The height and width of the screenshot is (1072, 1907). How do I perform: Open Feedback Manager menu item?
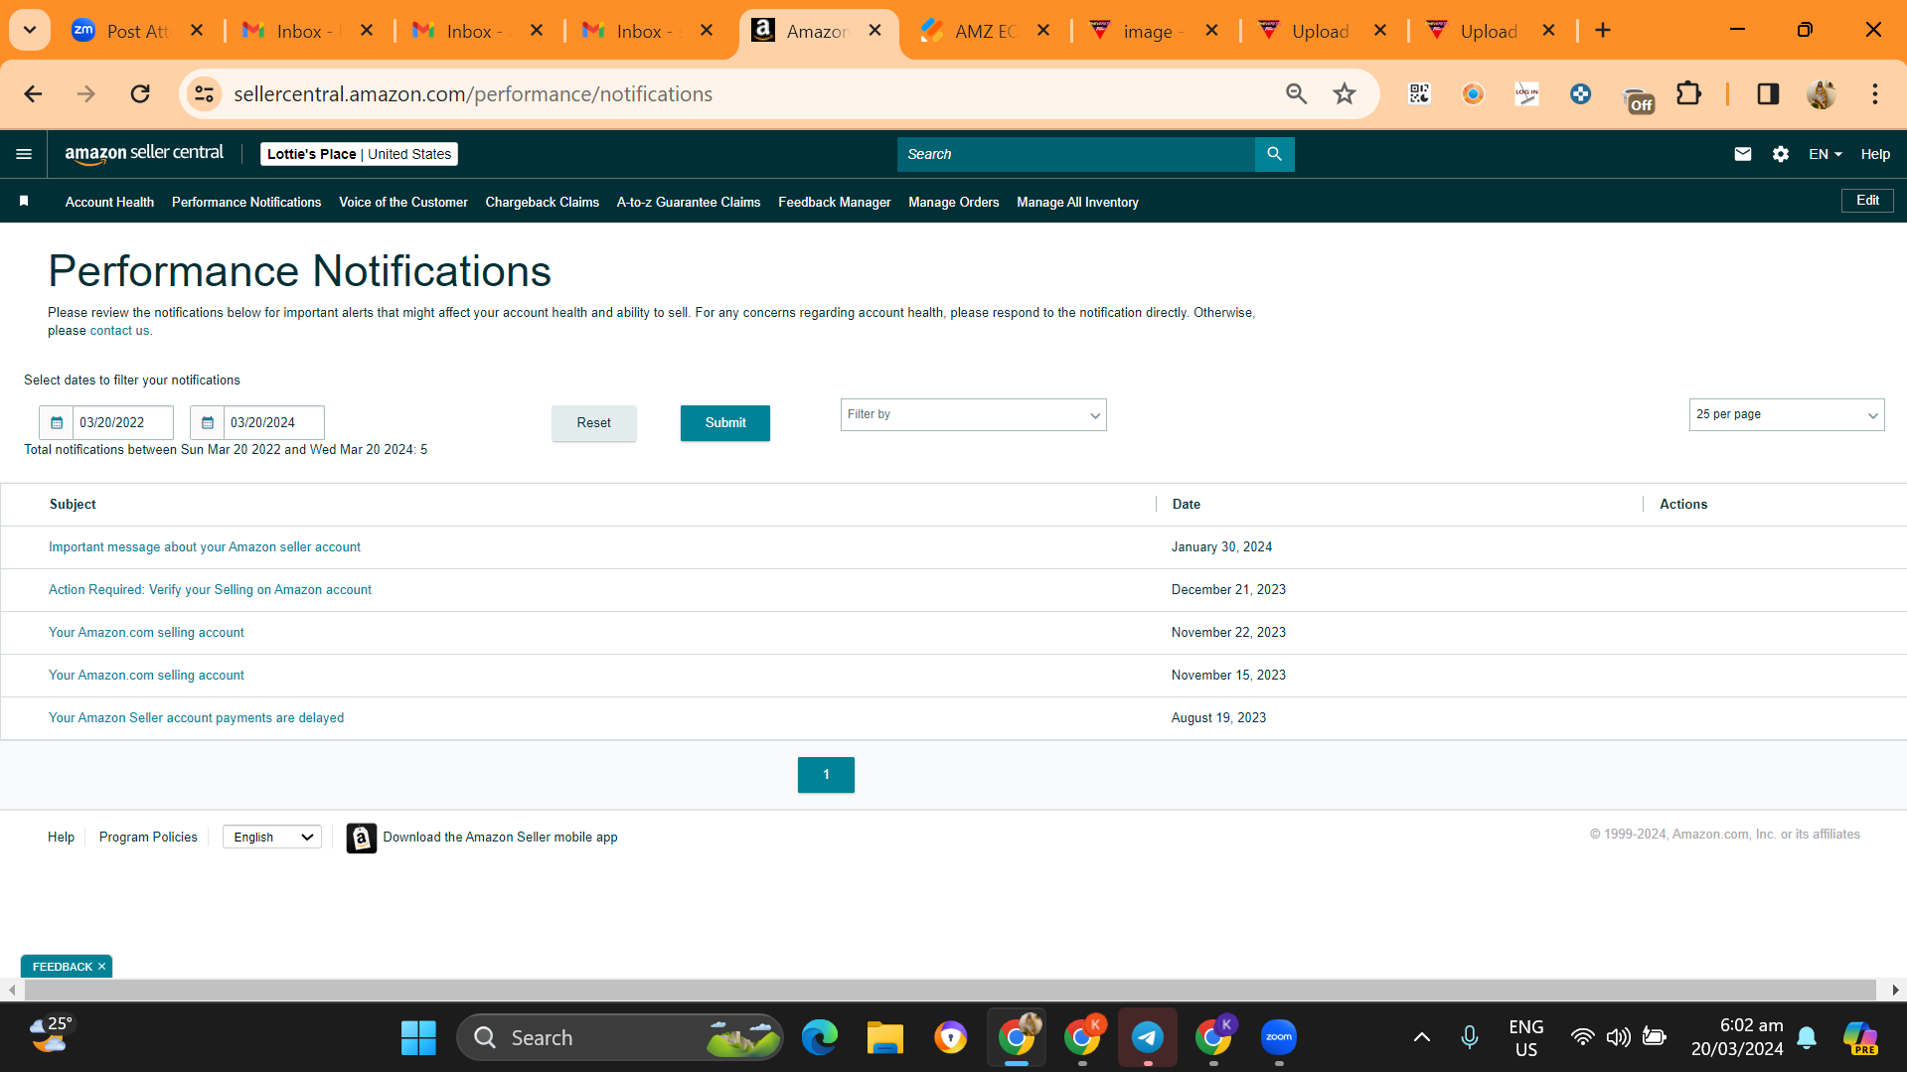coord(835,202)
